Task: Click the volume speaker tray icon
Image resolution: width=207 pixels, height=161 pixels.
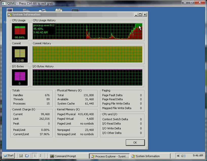Action: (183, 156)
